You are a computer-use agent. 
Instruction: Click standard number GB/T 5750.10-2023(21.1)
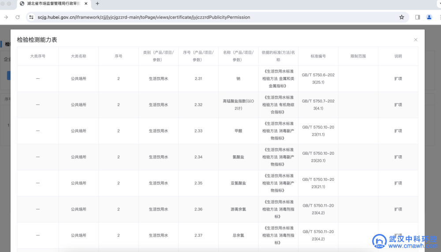point(318,183)
